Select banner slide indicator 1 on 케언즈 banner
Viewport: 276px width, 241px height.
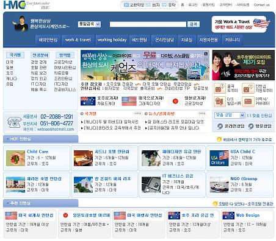click(206, 54)
